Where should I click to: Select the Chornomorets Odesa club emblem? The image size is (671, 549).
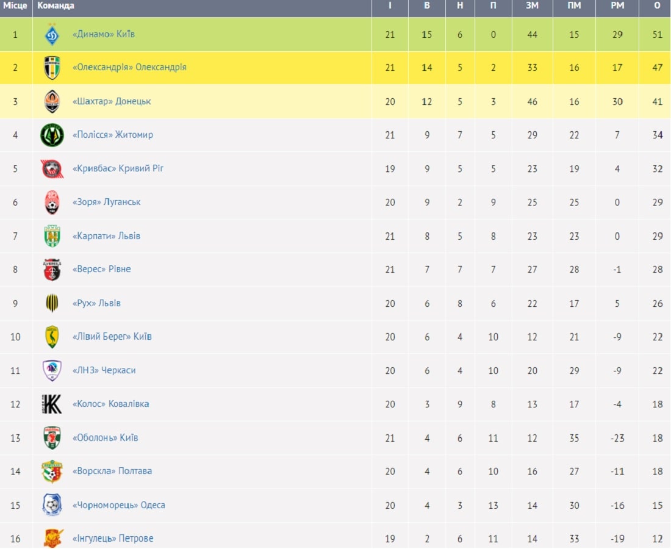coord(52,505)
